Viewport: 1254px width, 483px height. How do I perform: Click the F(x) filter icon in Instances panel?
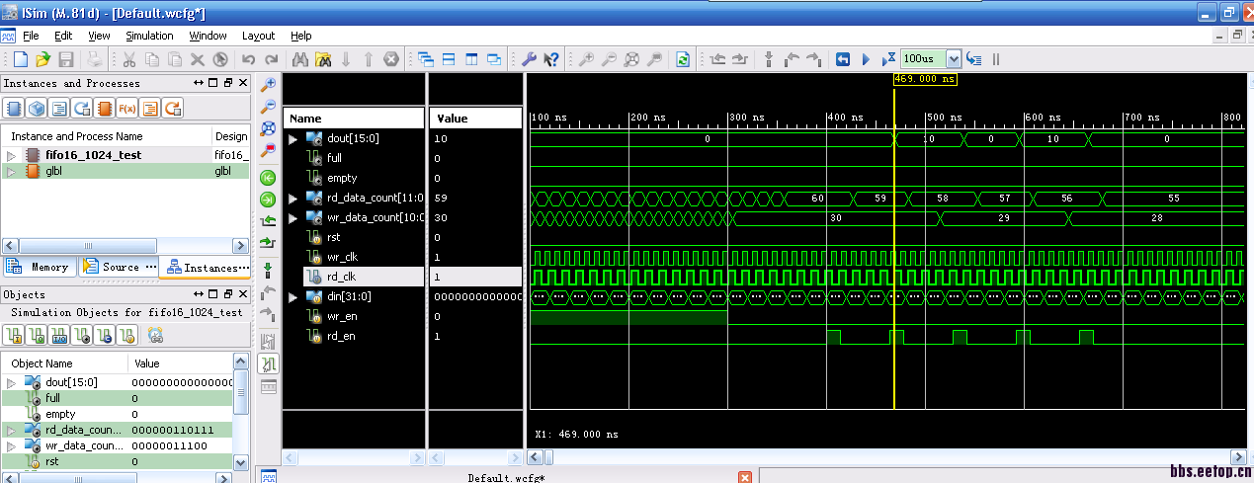point(127,108)
